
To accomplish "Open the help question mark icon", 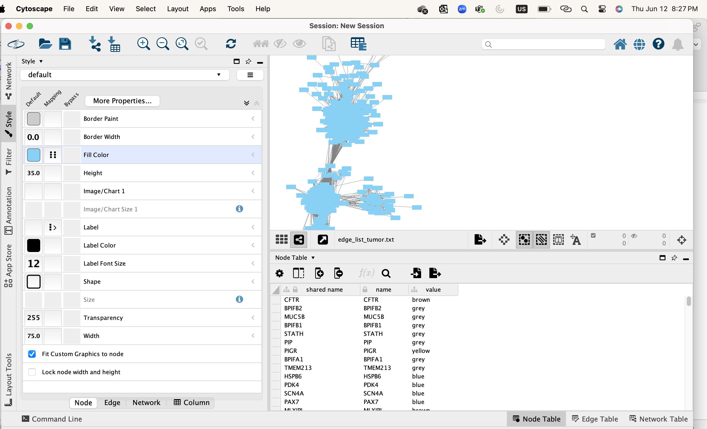I will pyautogui.click(x=658, y=44).
